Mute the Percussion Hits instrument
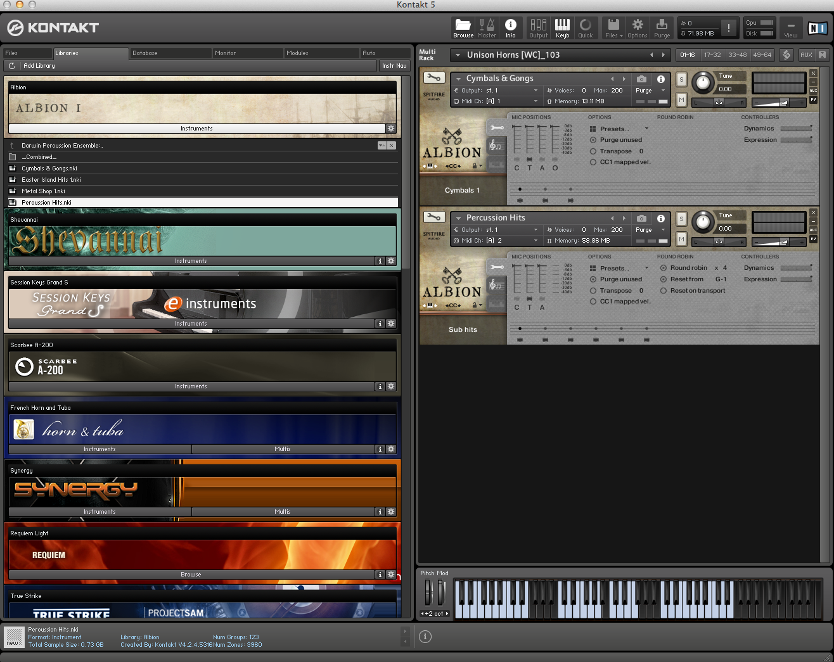The image size is (834, 662). 681,239
